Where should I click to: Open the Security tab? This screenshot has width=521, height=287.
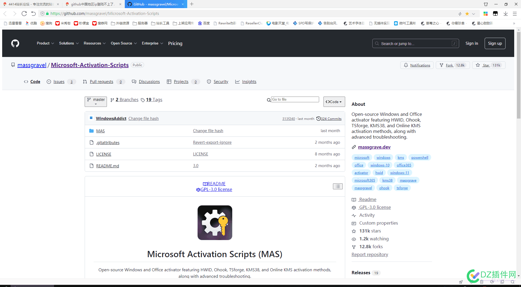(217, 82)
